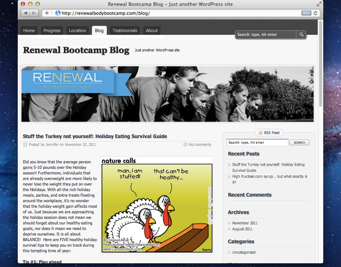Screen dimensions: 341x267
Task: Reload the page with the refresh icon
Action: click(x=316, y=13)
